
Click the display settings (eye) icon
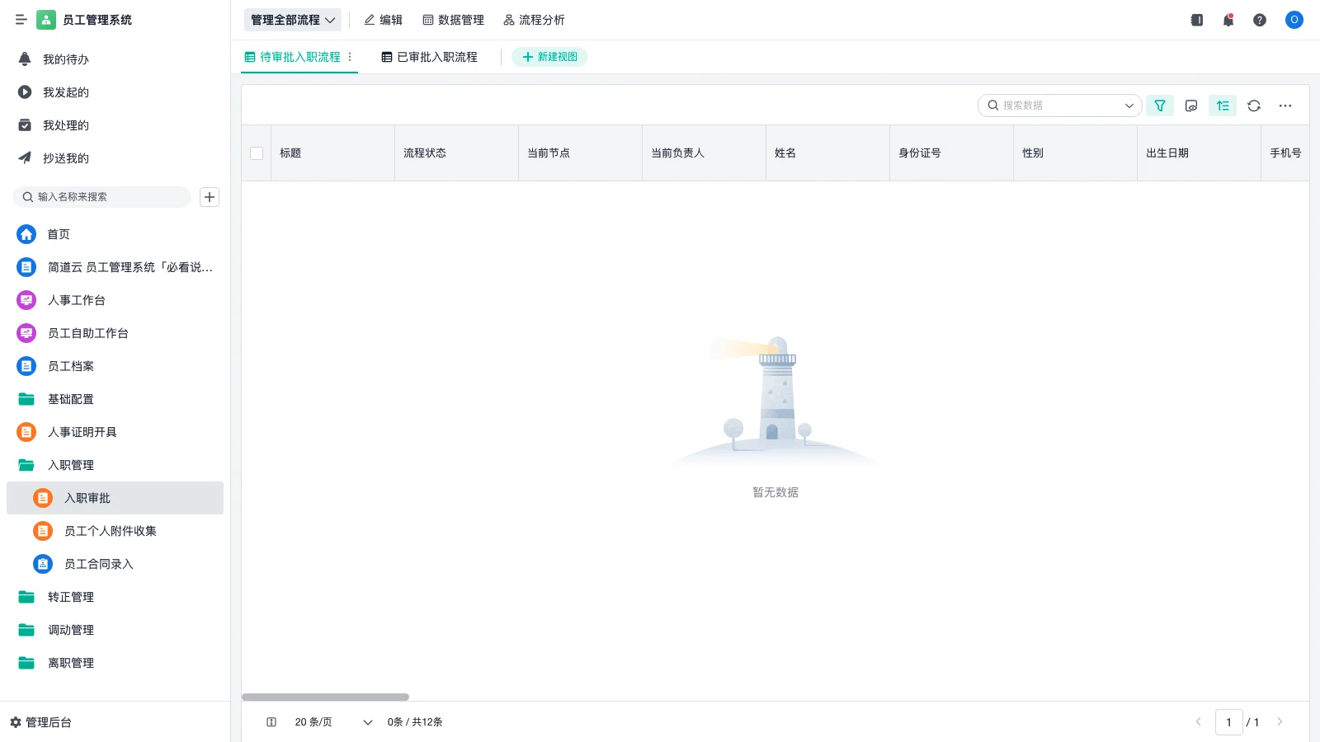point(1191,106)
